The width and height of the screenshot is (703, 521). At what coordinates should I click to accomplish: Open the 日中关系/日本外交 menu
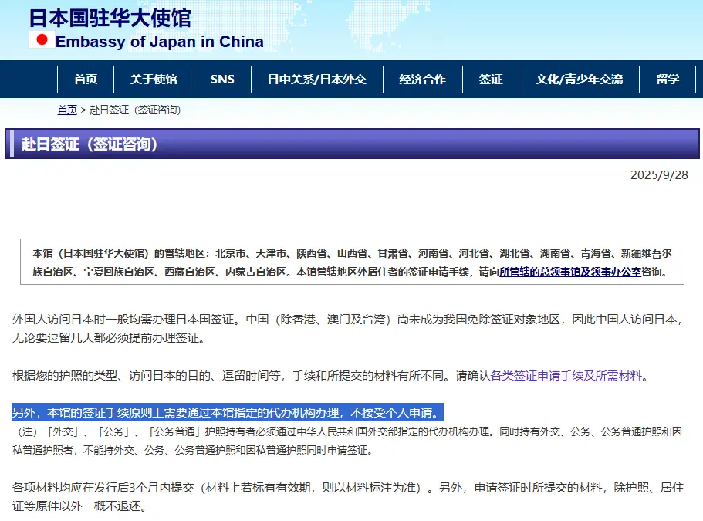coord(316,80)
